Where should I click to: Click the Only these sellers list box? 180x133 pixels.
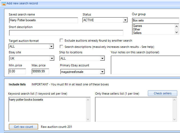coord(134,109)
